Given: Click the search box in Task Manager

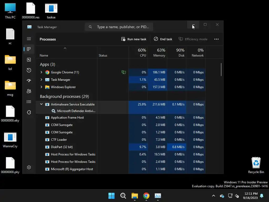Looking at the screenshot, I should coord(119,27).
